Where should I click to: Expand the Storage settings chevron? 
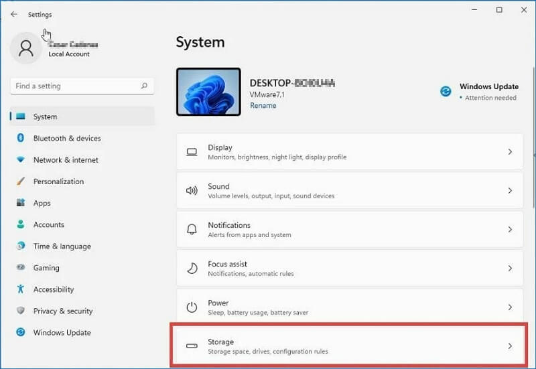point(510,346)
